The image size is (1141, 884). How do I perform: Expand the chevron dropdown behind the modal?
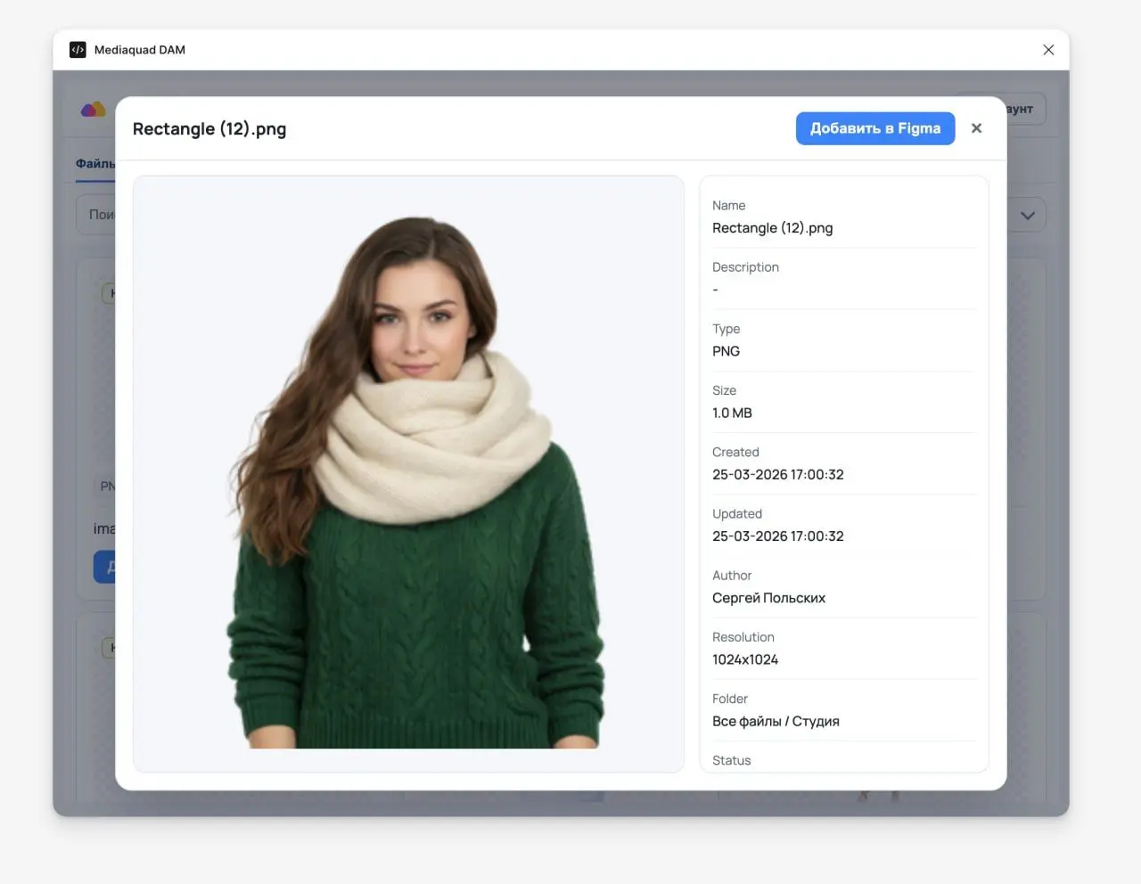(x=1028, y=216)
